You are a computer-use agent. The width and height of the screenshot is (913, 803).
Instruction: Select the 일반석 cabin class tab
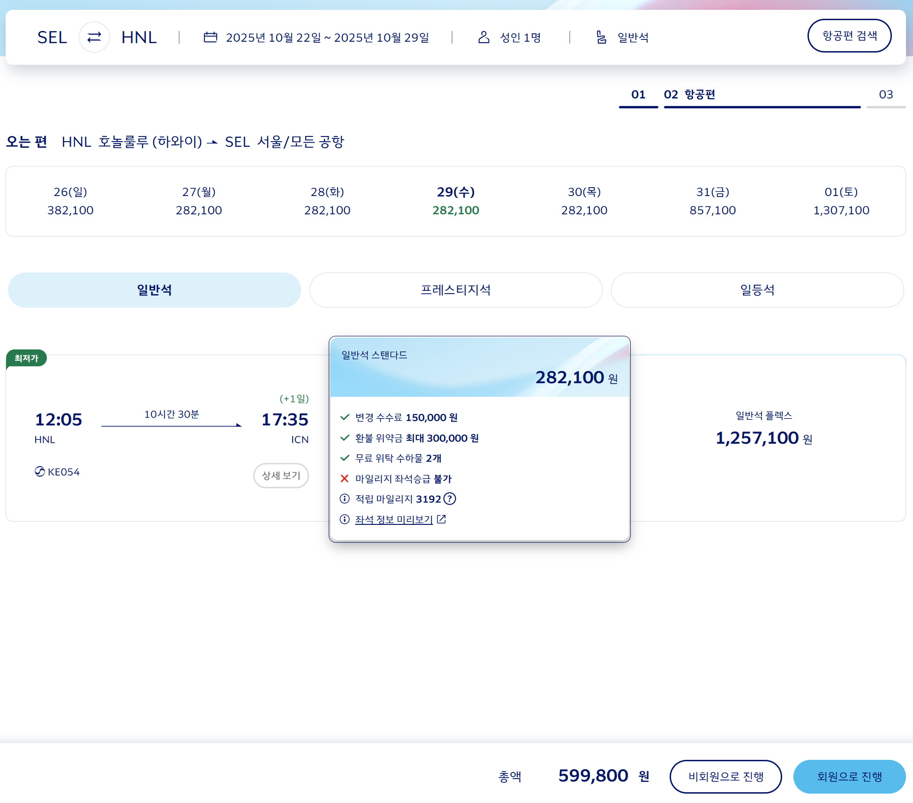154,290
